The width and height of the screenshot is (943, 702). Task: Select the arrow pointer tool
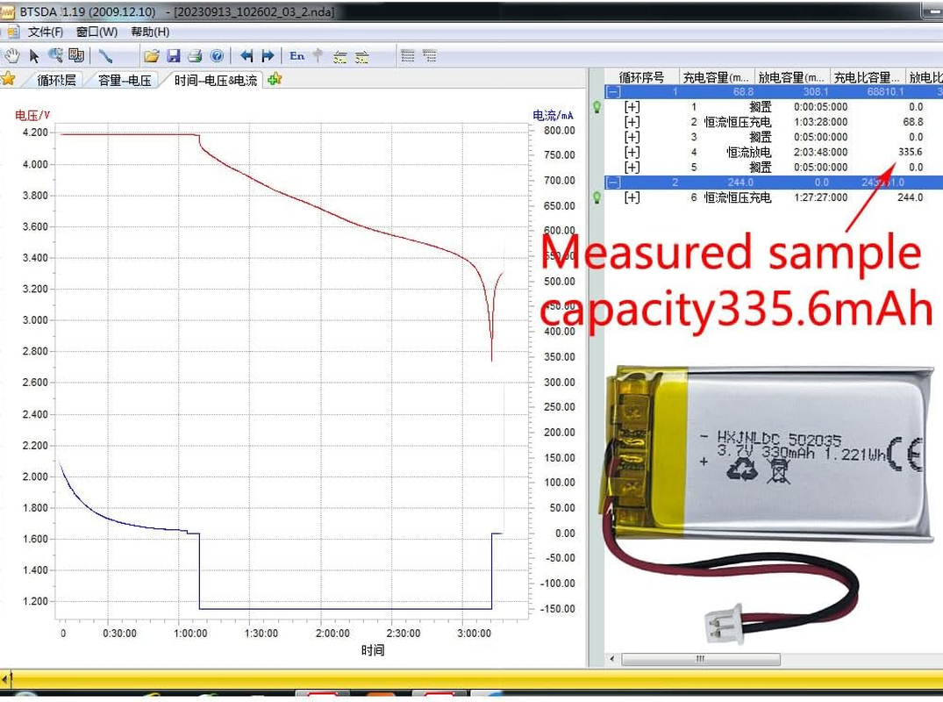point(34,55)
